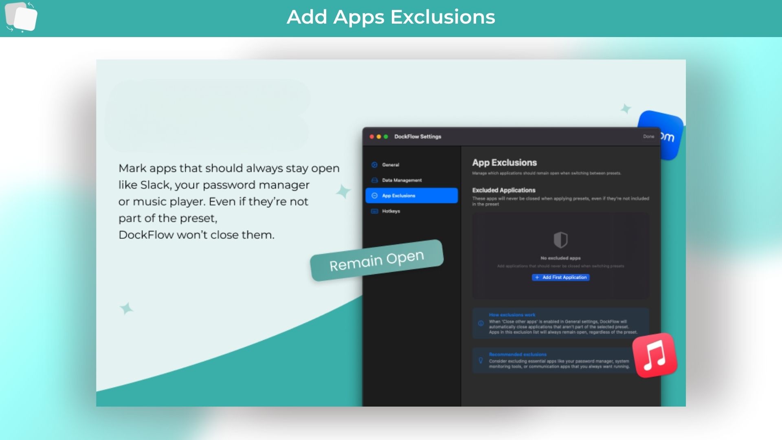Click the green zoom window button
Screen dimensions: 782x440
(x=386, y=137)
